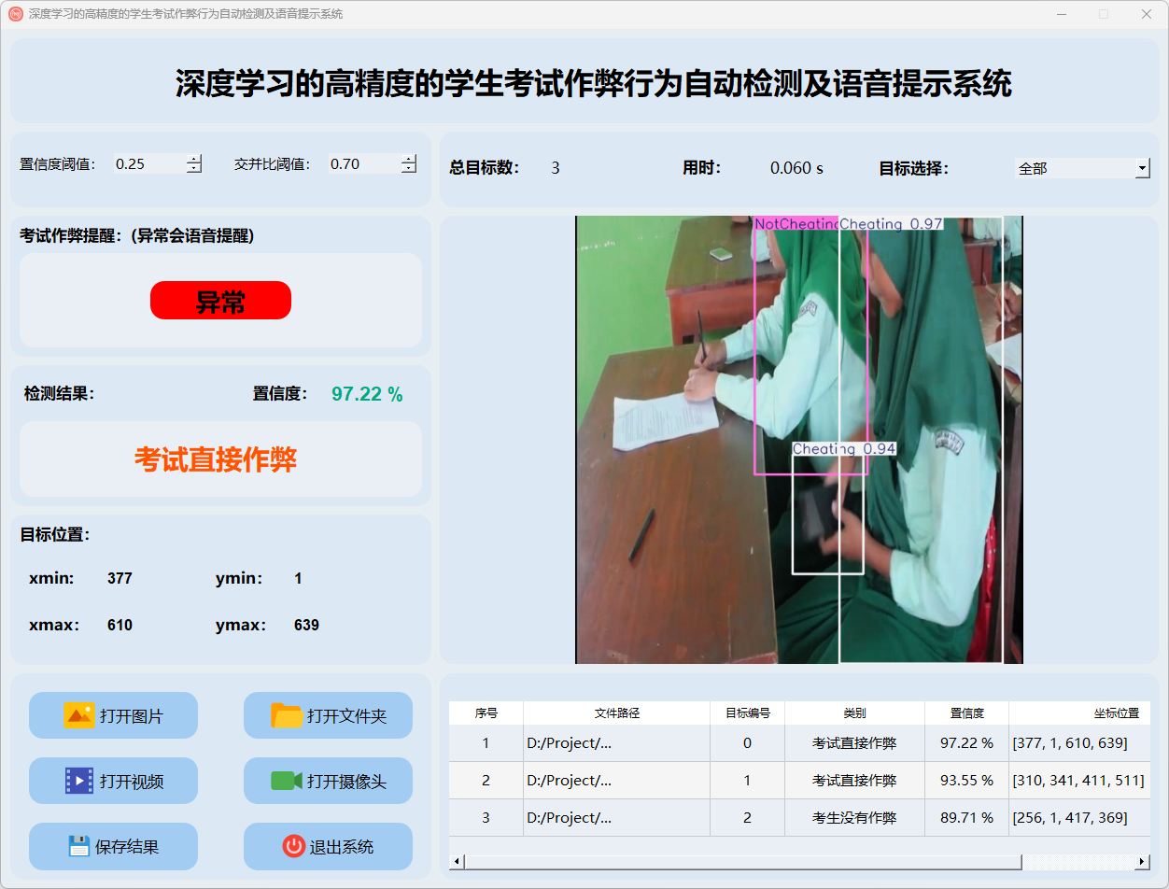This screenshot has height=889, width=1169.
Task: Click the Cheating 0.97 label in the image
Action: coord(891,224)
